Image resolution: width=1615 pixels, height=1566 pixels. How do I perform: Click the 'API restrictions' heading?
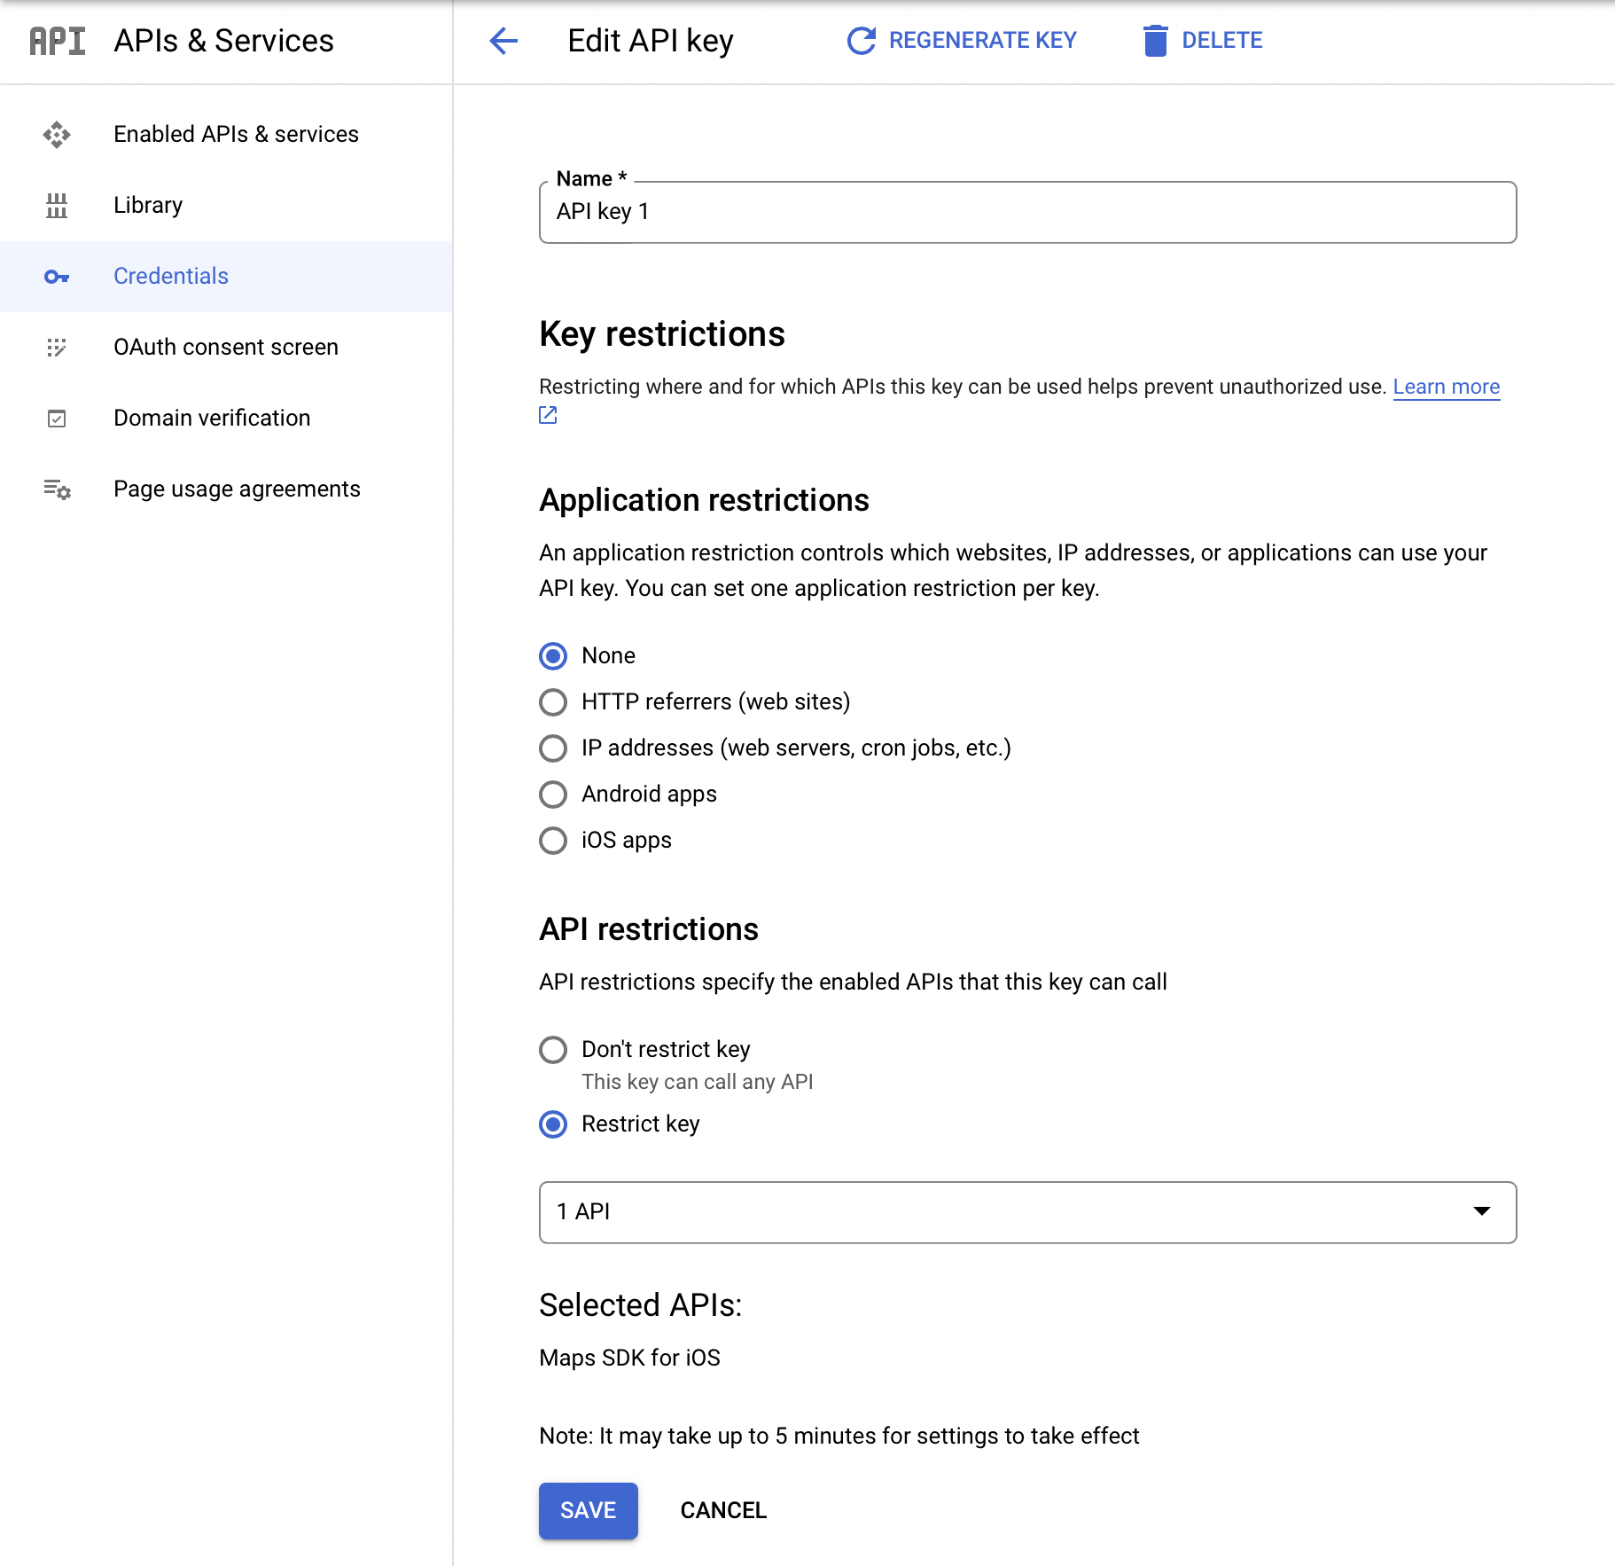point(649,929)
